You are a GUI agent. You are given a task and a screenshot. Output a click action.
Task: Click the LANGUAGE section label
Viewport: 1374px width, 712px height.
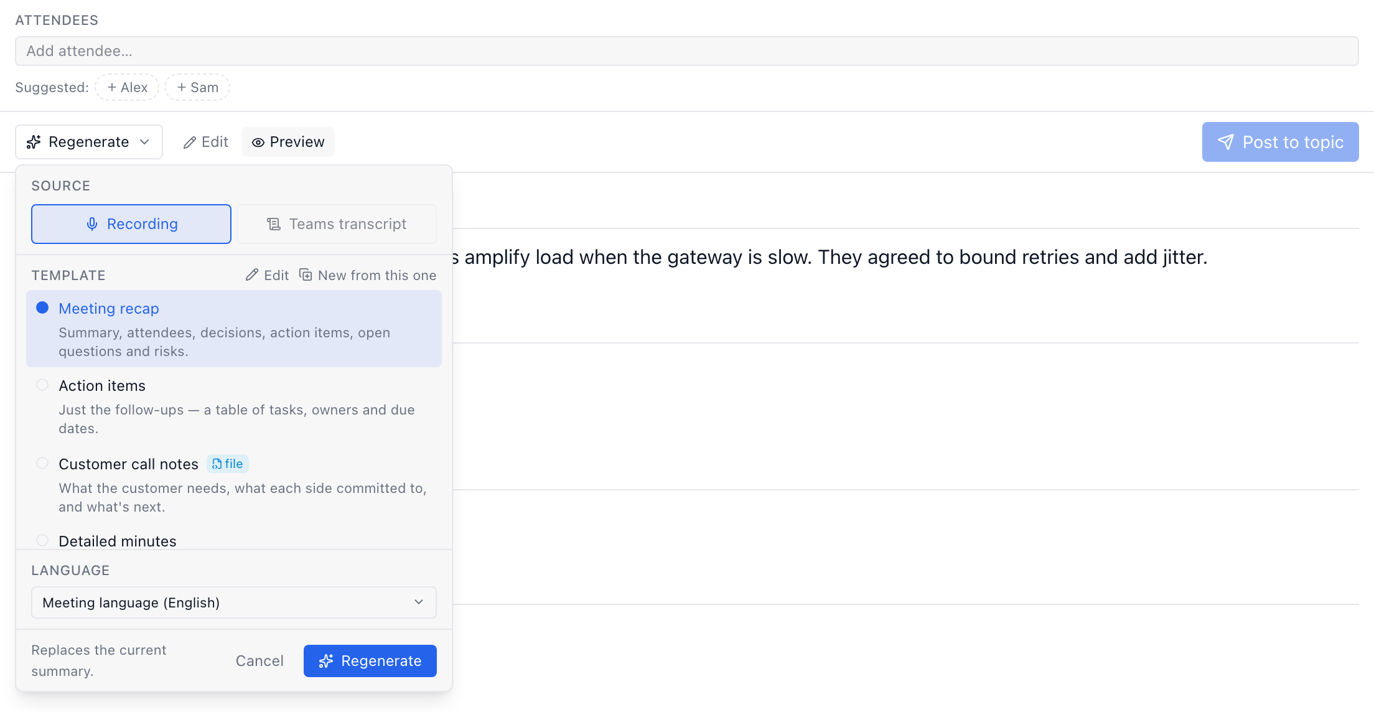(70, 570)
